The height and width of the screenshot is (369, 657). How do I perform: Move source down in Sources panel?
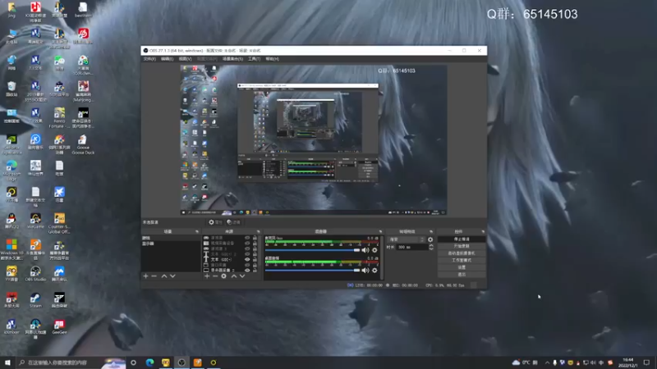point(242,276)
